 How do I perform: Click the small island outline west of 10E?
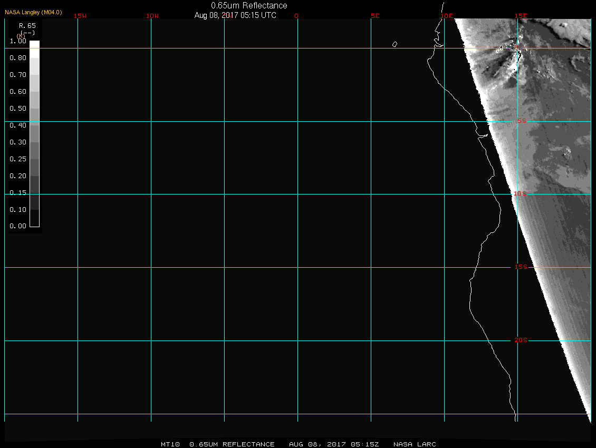click(x=395, y=44)
